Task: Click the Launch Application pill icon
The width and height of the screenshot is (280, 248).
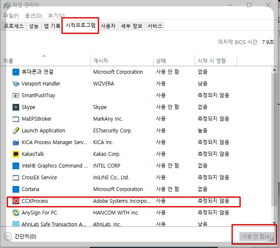Action: click(x=16, y=131)
